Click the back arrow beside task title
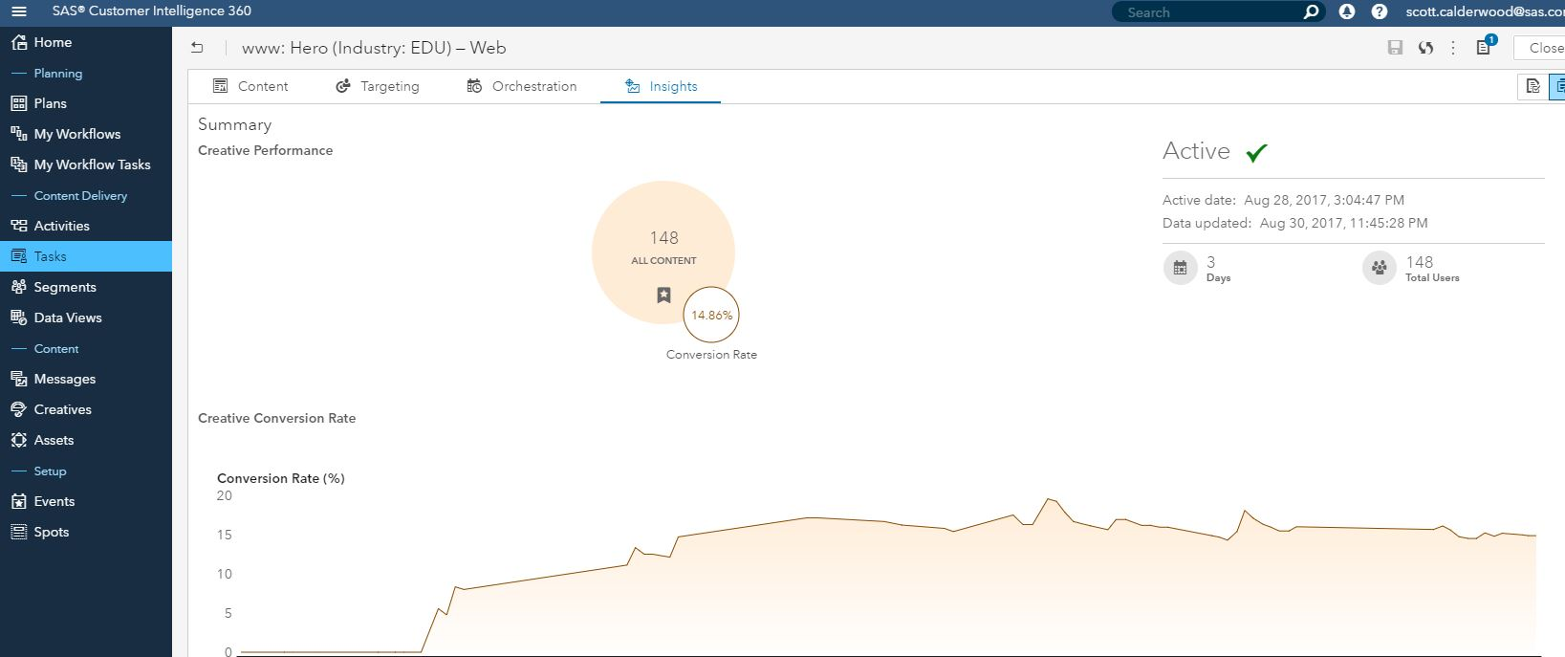This screenshot has width=1565, height=657. (197, 48)
